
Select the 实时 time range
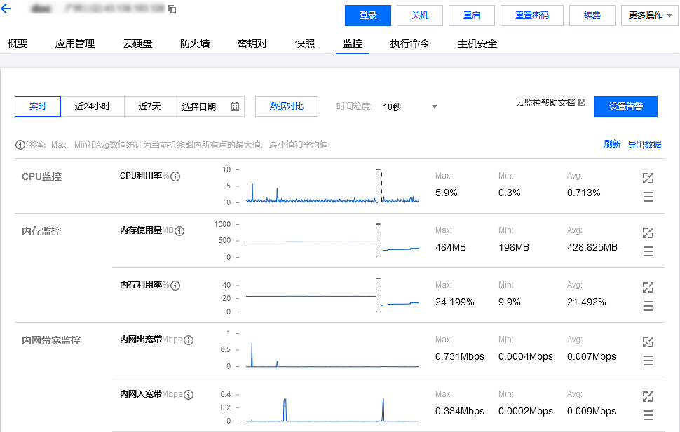[38, 106]
